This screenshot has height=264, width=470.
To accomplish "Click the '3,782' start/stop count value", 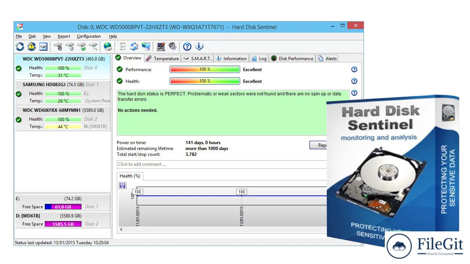I will pyautogui.click(x=191, y=154).
